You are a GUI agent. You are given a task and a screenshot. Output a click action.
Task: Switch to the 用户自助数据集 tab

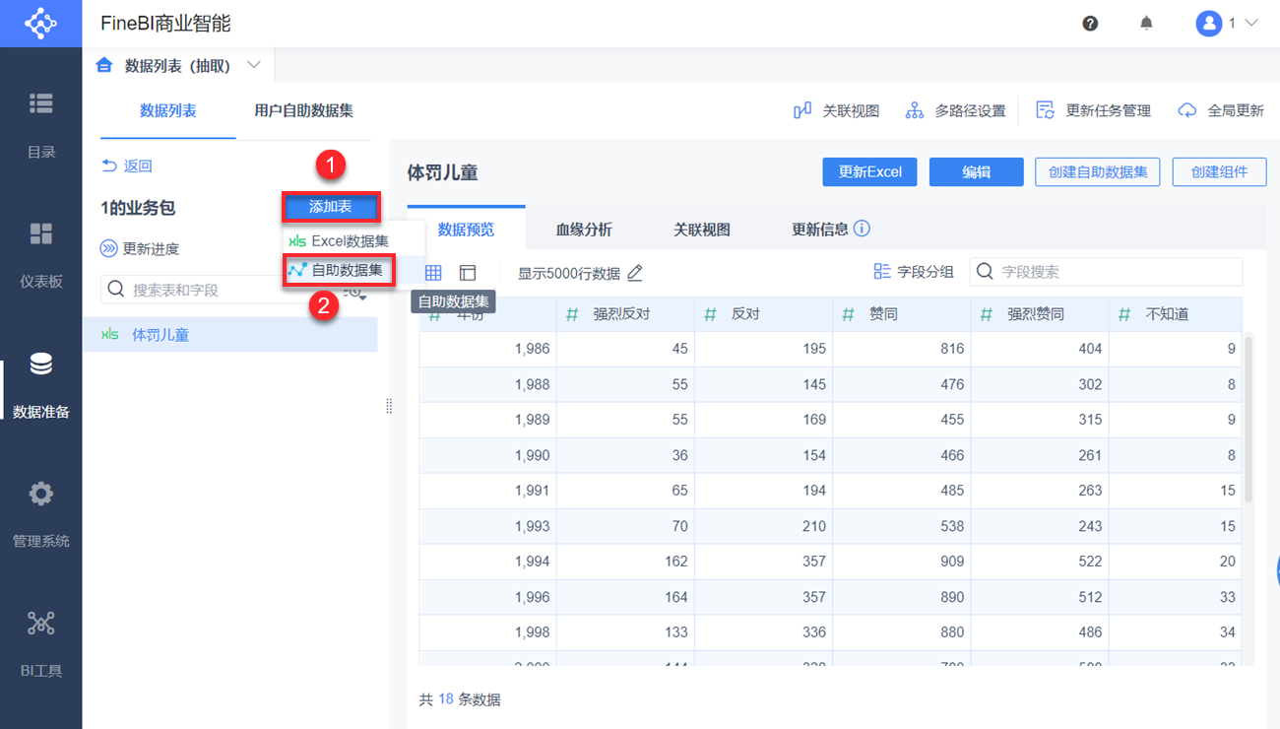[303, 110]
